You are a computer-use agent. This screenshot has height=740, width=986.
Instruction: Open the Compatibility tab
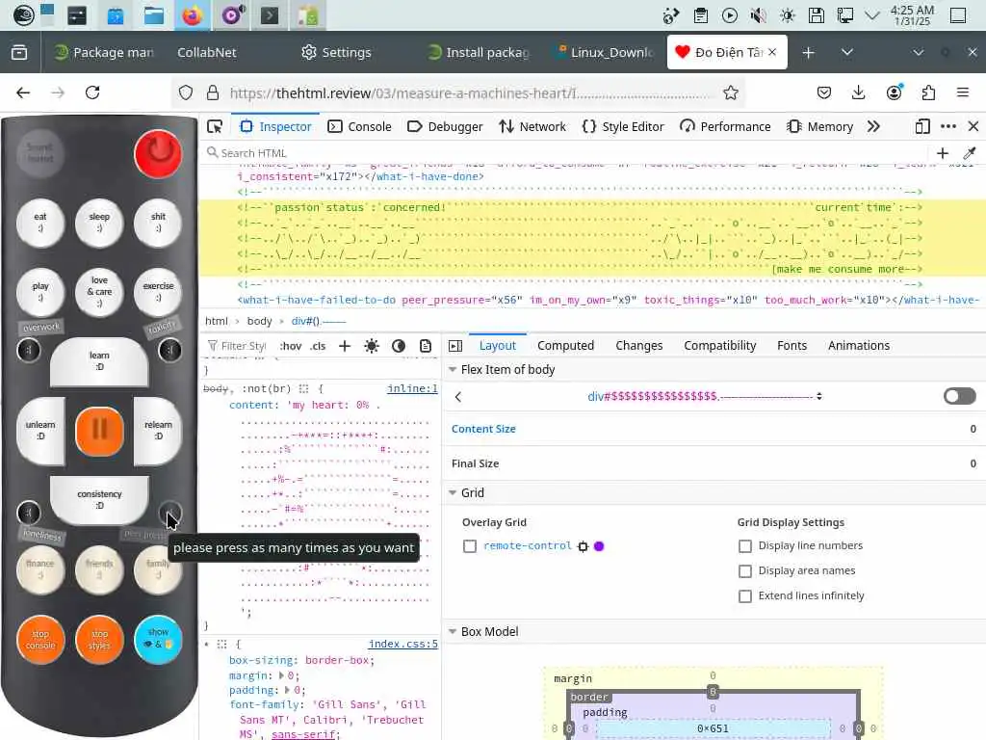(720, 346)
